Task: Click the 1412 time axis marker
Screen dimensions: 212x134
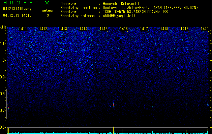Action: [x=43, y=29]
